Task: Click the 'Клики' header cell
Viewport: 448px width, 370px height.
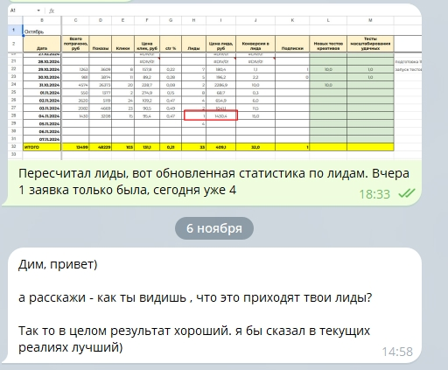Action: (122, 44)
